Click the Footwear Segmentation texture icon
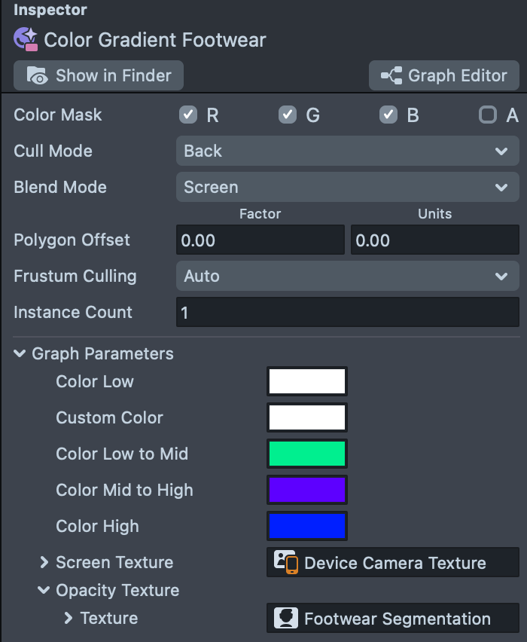The image size is (527, 642). (285, 619)
